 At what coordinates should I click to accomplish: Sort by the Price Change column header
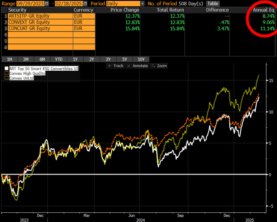[x=125, y=10]
